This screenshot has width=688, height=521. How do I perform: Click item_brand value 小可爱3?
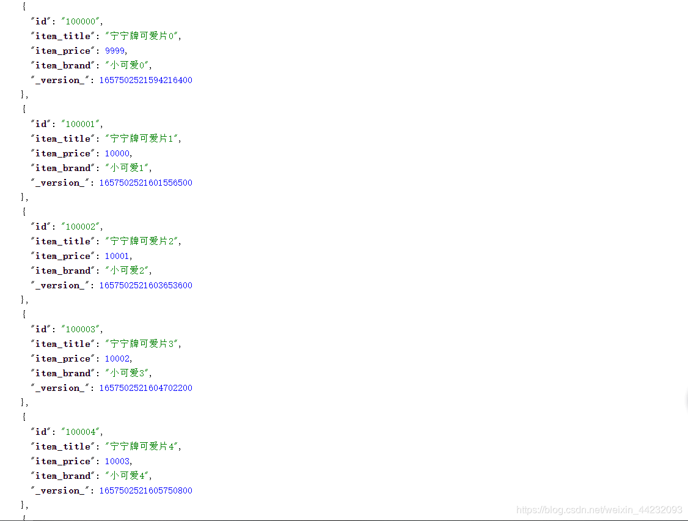click(127, 373)
